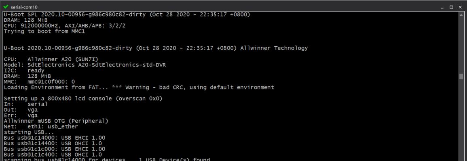This screenshot has width=467, height=161.
Task: Click the scrollbar up arrow
Action: [x=461, y=14]
